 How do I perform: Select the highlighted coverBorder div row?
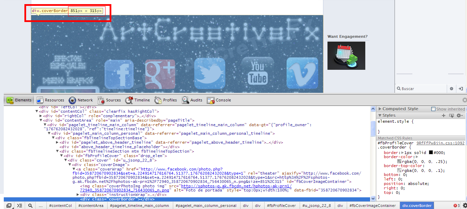tap(187, 199)
